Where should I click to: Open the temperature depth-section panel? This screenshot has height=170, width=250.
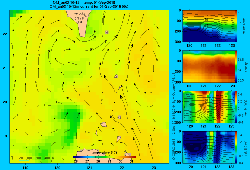point(209,26)
